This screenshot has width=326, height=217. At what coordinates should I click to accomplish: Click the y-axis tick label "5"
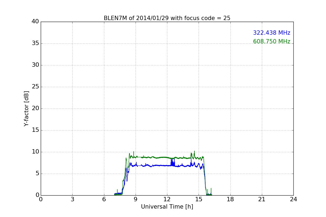point(37,174)
